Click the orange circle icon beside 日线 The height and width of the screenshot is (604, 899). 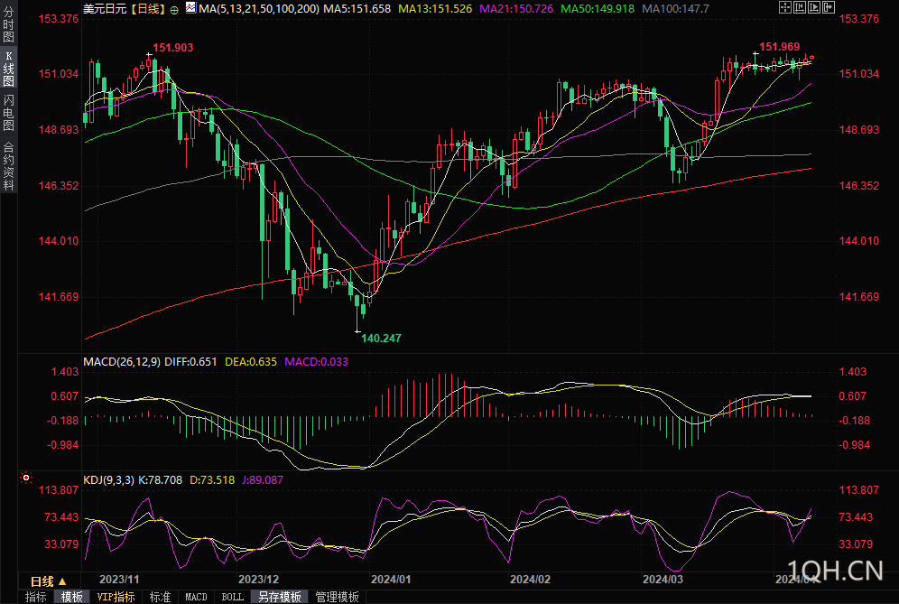point(174,10)
